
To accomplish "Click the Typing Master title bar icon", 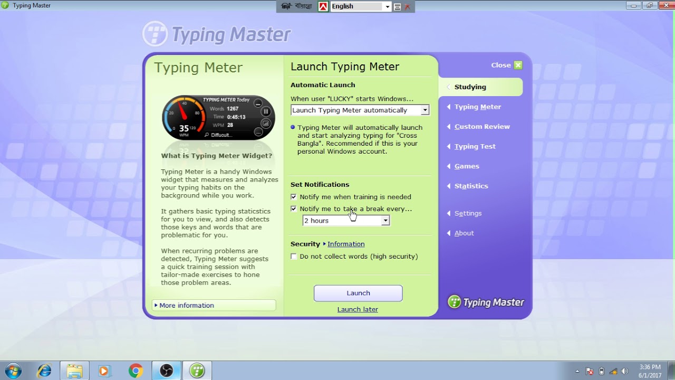I will pyautogui.click(x=5, y=5).
